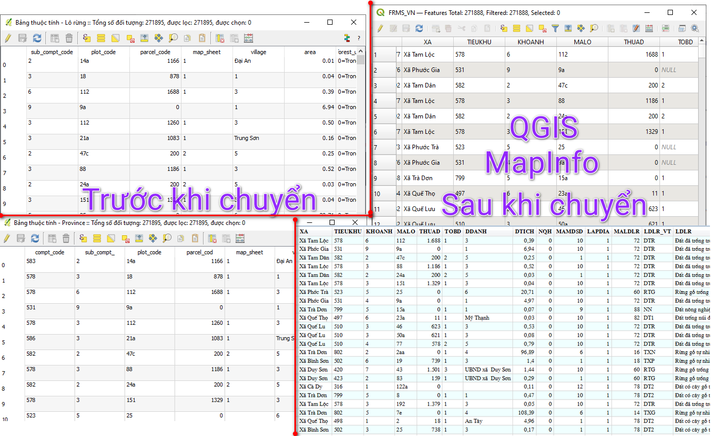Move selection to top in the Province window
Image resolution: width=711 pixels, height=436 pixels.
[x=139, y=238]
